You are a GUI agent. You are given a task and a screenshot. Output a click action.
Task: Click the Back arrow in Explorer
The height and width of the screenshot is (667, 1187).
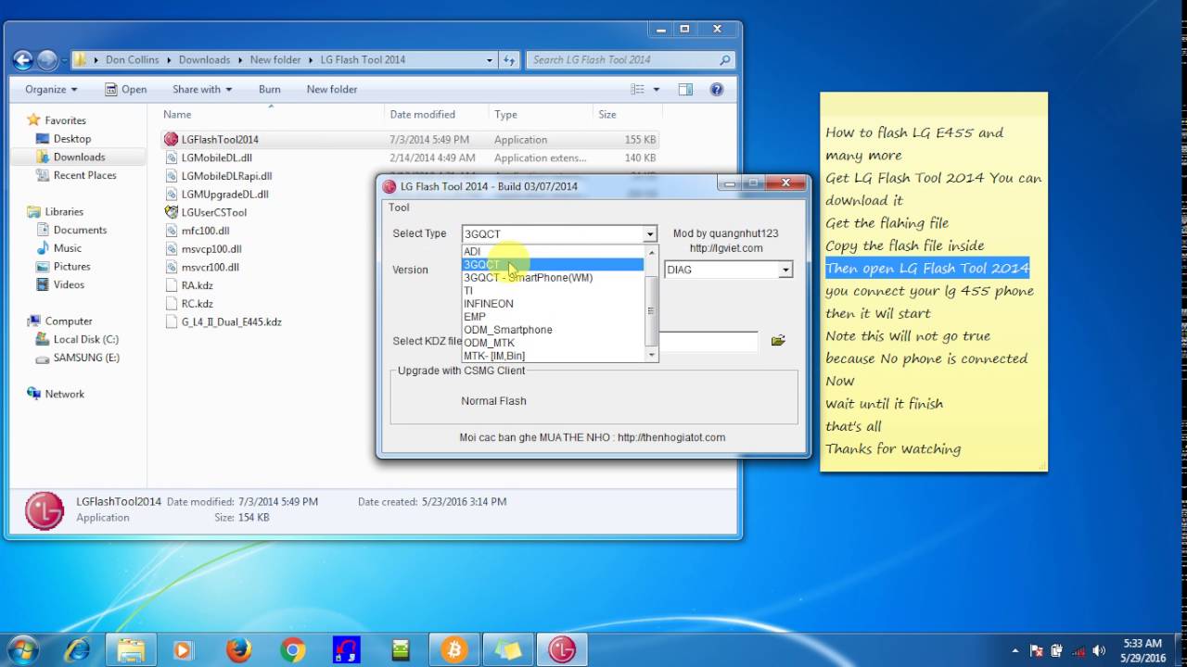click(23, 60)
